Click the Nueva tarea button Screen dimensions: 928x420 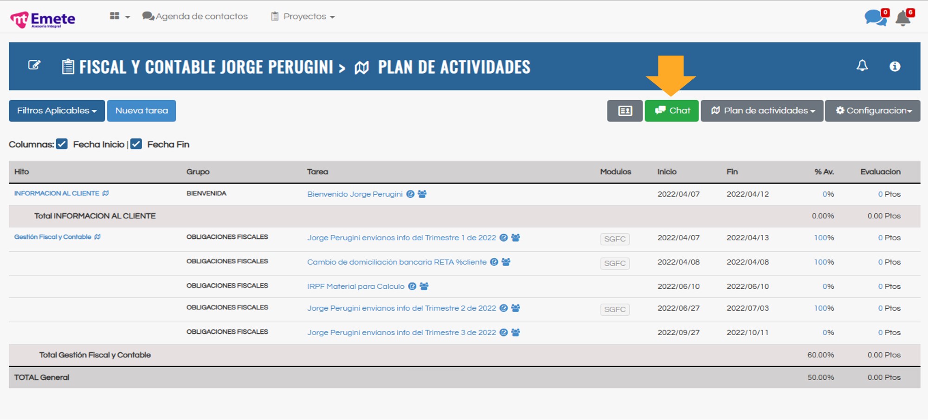coord(142,111)
